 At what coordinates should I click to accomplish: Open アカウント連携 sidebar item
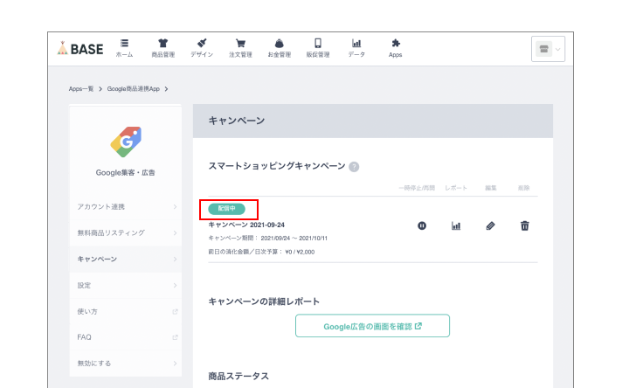pos(125,207)
